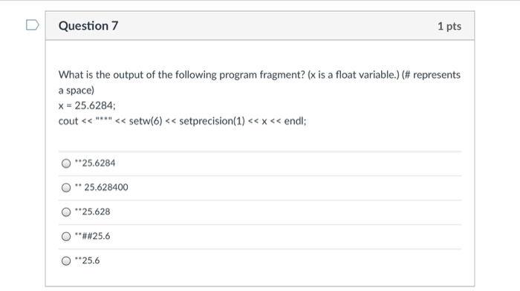Viewport: 520px width, 291px height.
Task: Click the **##25.6 answer label text
Action: click(92, 236)
